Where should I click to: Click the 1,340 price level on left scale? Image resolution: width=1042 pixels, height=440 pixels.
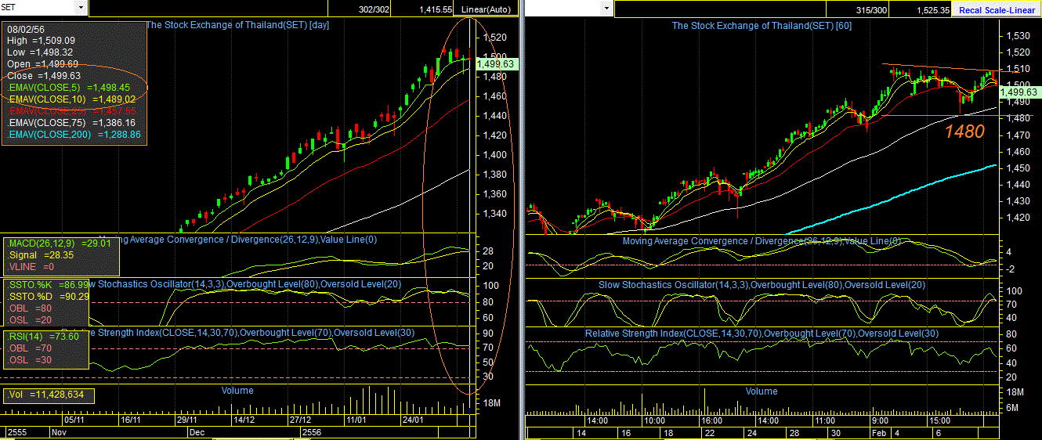[x=495, y=214]
